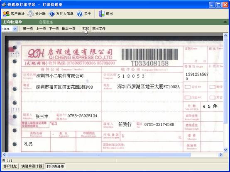Click the 关于 about question-mark icon

(80, 14)
